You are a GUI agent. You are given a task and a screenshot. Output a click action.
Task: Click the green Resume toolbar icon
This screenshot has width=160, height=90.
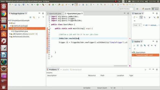[98, 4]
